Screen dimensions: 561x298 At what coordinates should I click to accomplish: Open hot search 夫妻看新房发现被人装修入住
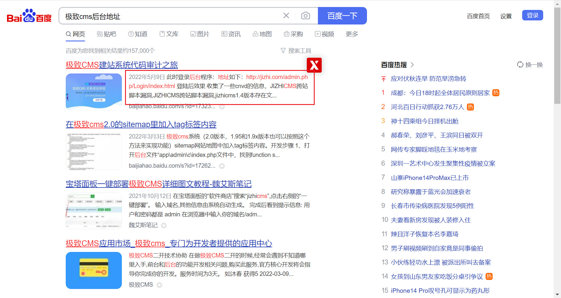(x=431, y=220)
